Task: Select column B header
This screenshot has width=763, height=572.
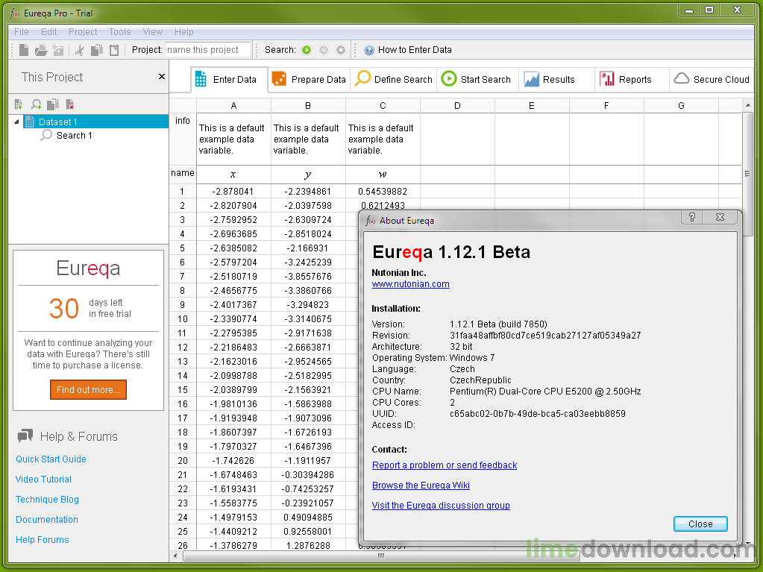Action: (x=308, y=106)
